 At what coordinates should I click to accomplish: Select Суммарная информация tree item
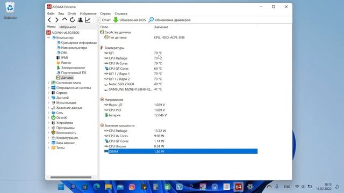[77, 43]
